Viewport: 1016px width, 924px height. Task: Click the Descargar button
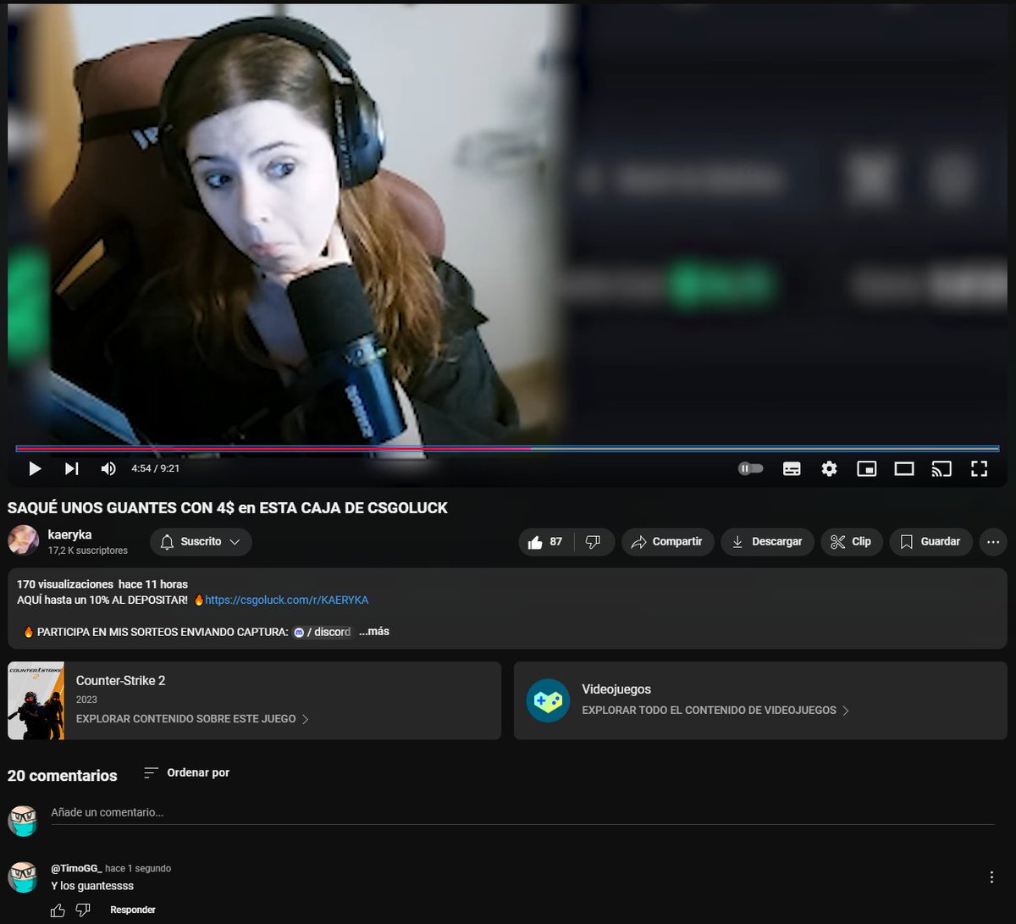pos(767,542)
